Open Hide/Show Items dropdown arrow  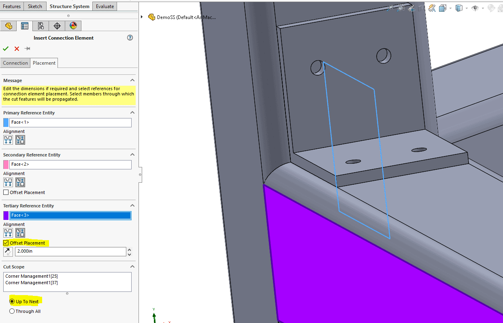point(482,8)
